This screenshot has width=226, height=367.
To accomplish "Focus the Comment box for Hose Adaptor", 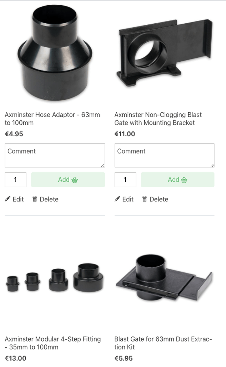I will coord(55,156).
